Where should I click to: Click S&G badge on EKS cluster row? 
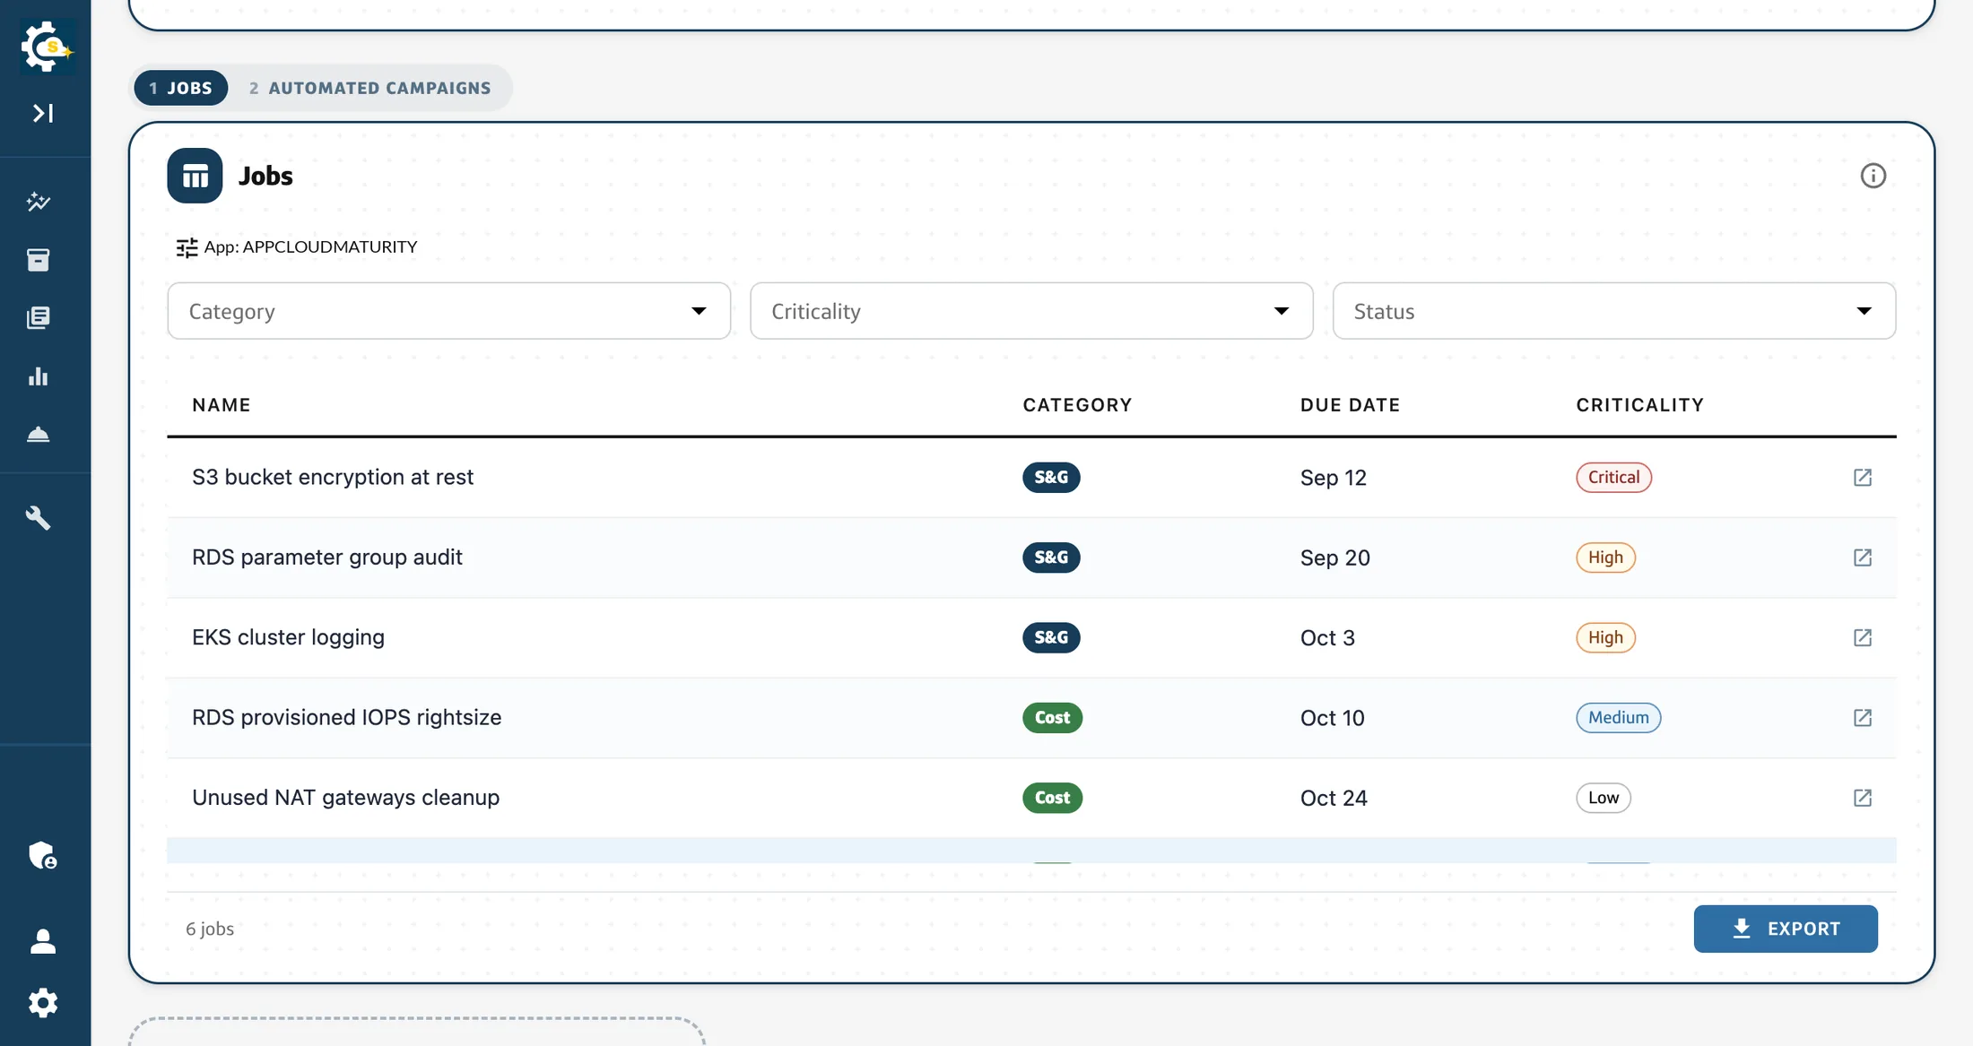[1051, 637]
